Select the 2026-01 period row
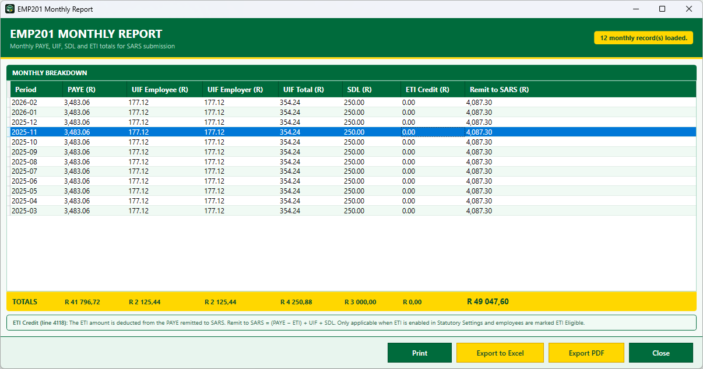703x369 pixels. click(353, 112)
